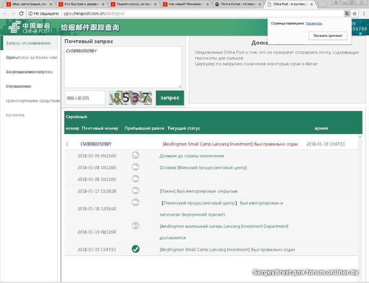Close the 'Кто быстрее и дешевле' tab
This screenshot has width=369, height=283.
tap(103, 4)
